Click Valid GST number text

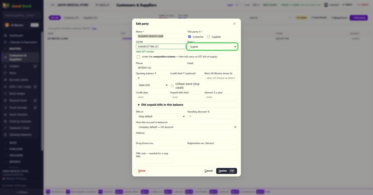point(145,52)
